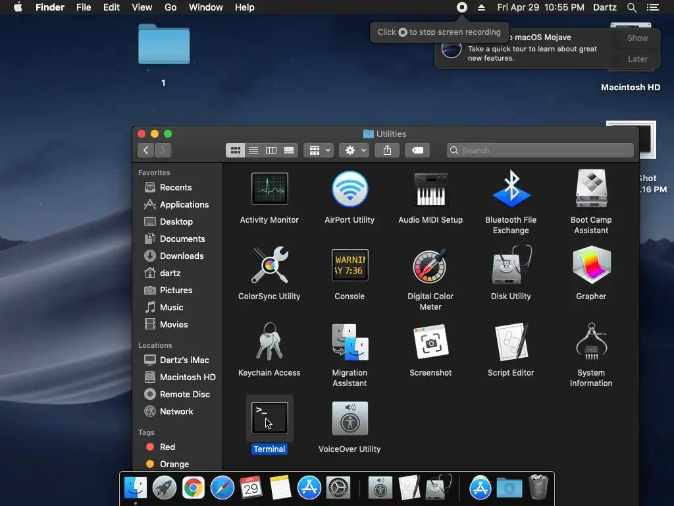Stop screen recording from menu bar
674x506 pixels.
[461, 7]
